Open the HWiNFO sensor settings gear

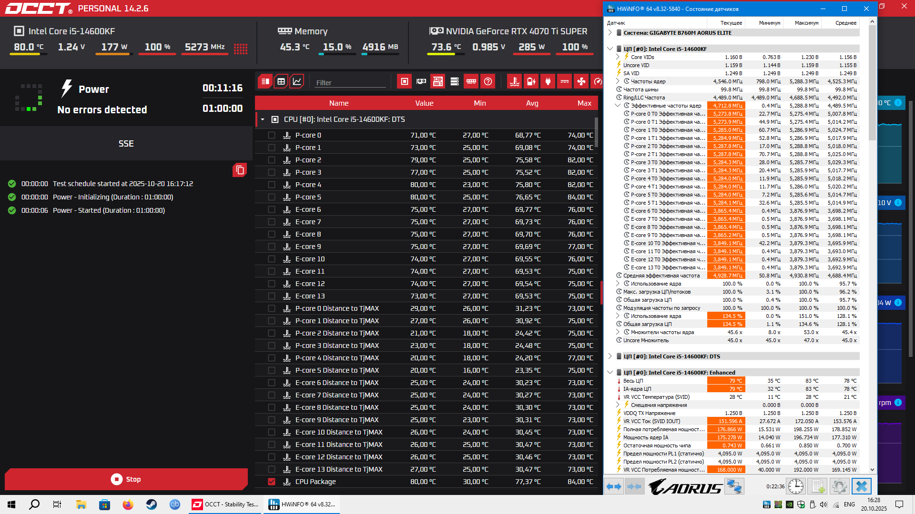(x=839, y=486)
